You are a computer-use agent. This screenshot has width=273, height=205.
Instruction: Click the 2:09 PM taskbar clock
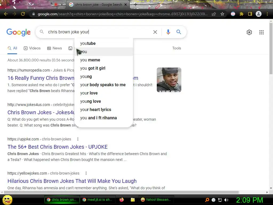[249, 200]
